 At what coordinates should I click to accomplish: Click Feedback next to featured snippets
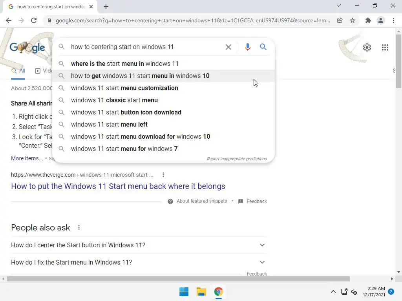pyautogui.click(x=257, y=201)
